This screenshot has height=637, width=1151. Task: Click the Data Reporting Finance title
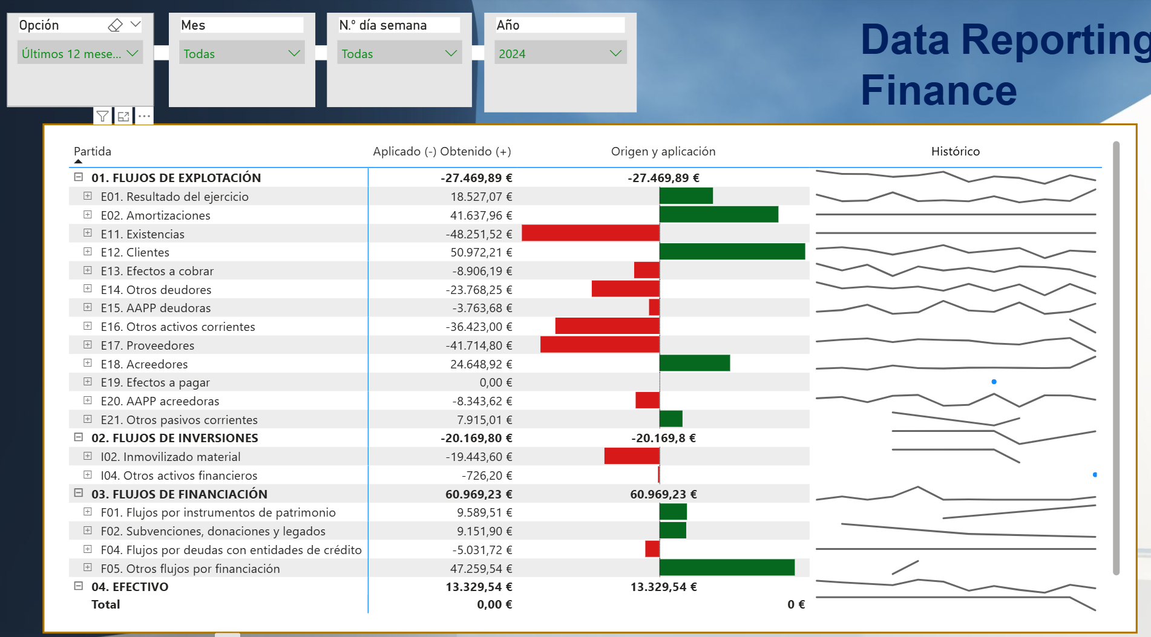(x=1005, y=65)
